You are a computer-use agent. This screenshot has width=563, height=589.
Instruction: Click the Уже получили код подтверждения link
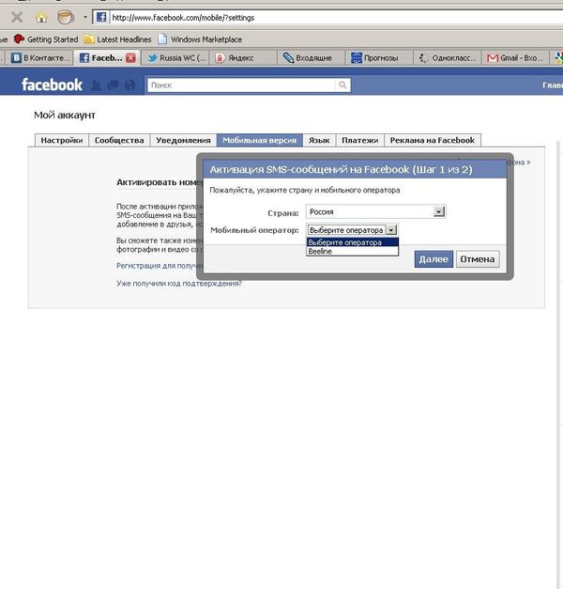179,284
